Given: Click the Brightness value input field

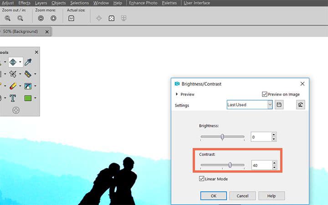Looking at the screenshot, I should pos(261,137).
